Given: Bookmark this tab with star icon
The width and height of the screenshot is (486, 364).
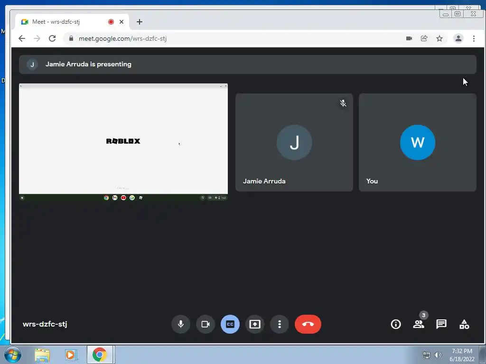Looking at the screenshot, I should pyautogui.click(x=439, y=38).
